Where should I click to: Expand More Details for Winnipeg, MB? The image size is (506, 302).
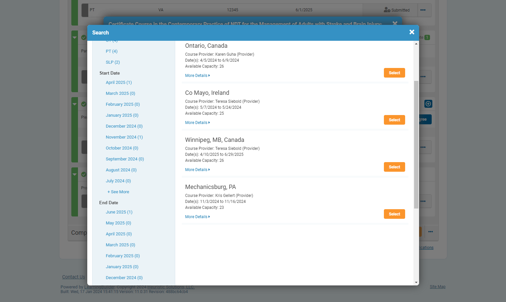(197, 170)
